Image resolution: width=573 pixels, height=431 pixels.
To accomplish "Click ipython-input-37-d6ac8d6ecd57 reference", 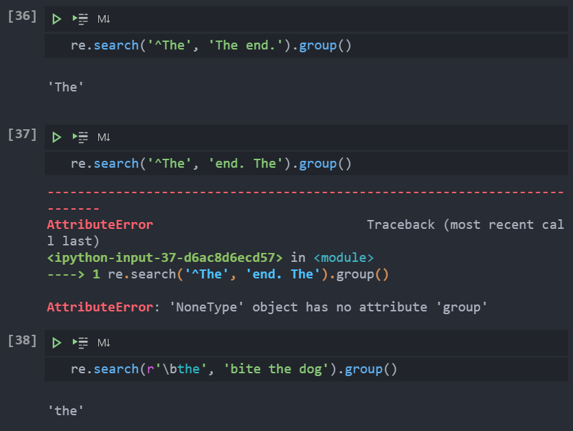I will pos(165,258).
